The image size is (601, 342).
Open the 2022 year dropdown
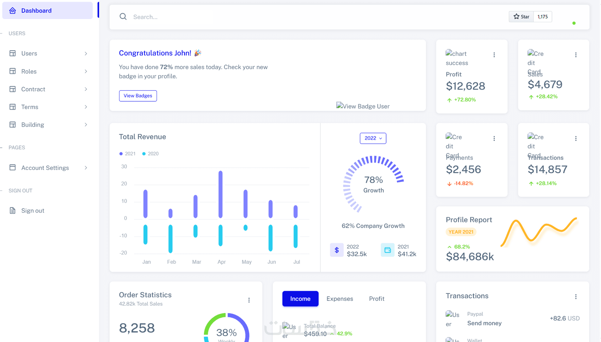[x=373, y=138]
